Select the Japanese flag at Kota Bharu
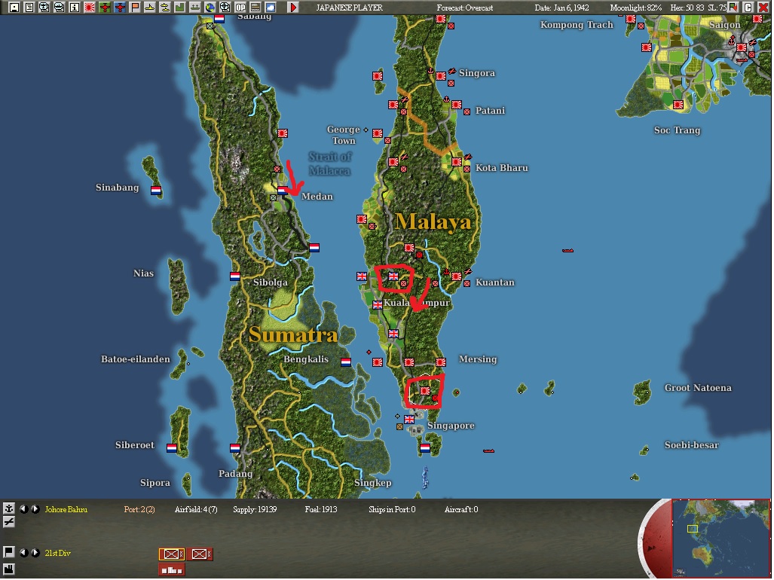774x580 pixels. (x=457, y=162)
